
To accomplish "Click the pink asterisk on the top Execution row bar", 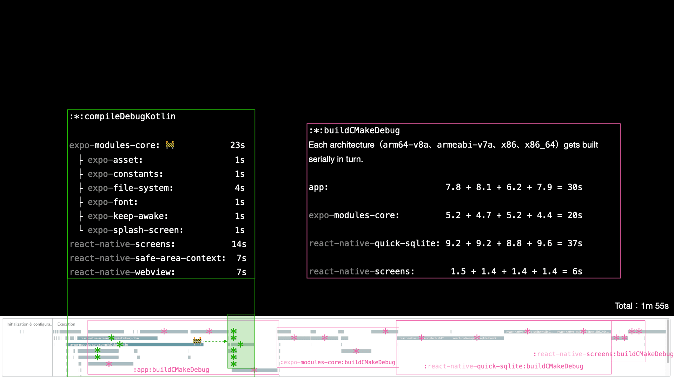I will 164,331.
